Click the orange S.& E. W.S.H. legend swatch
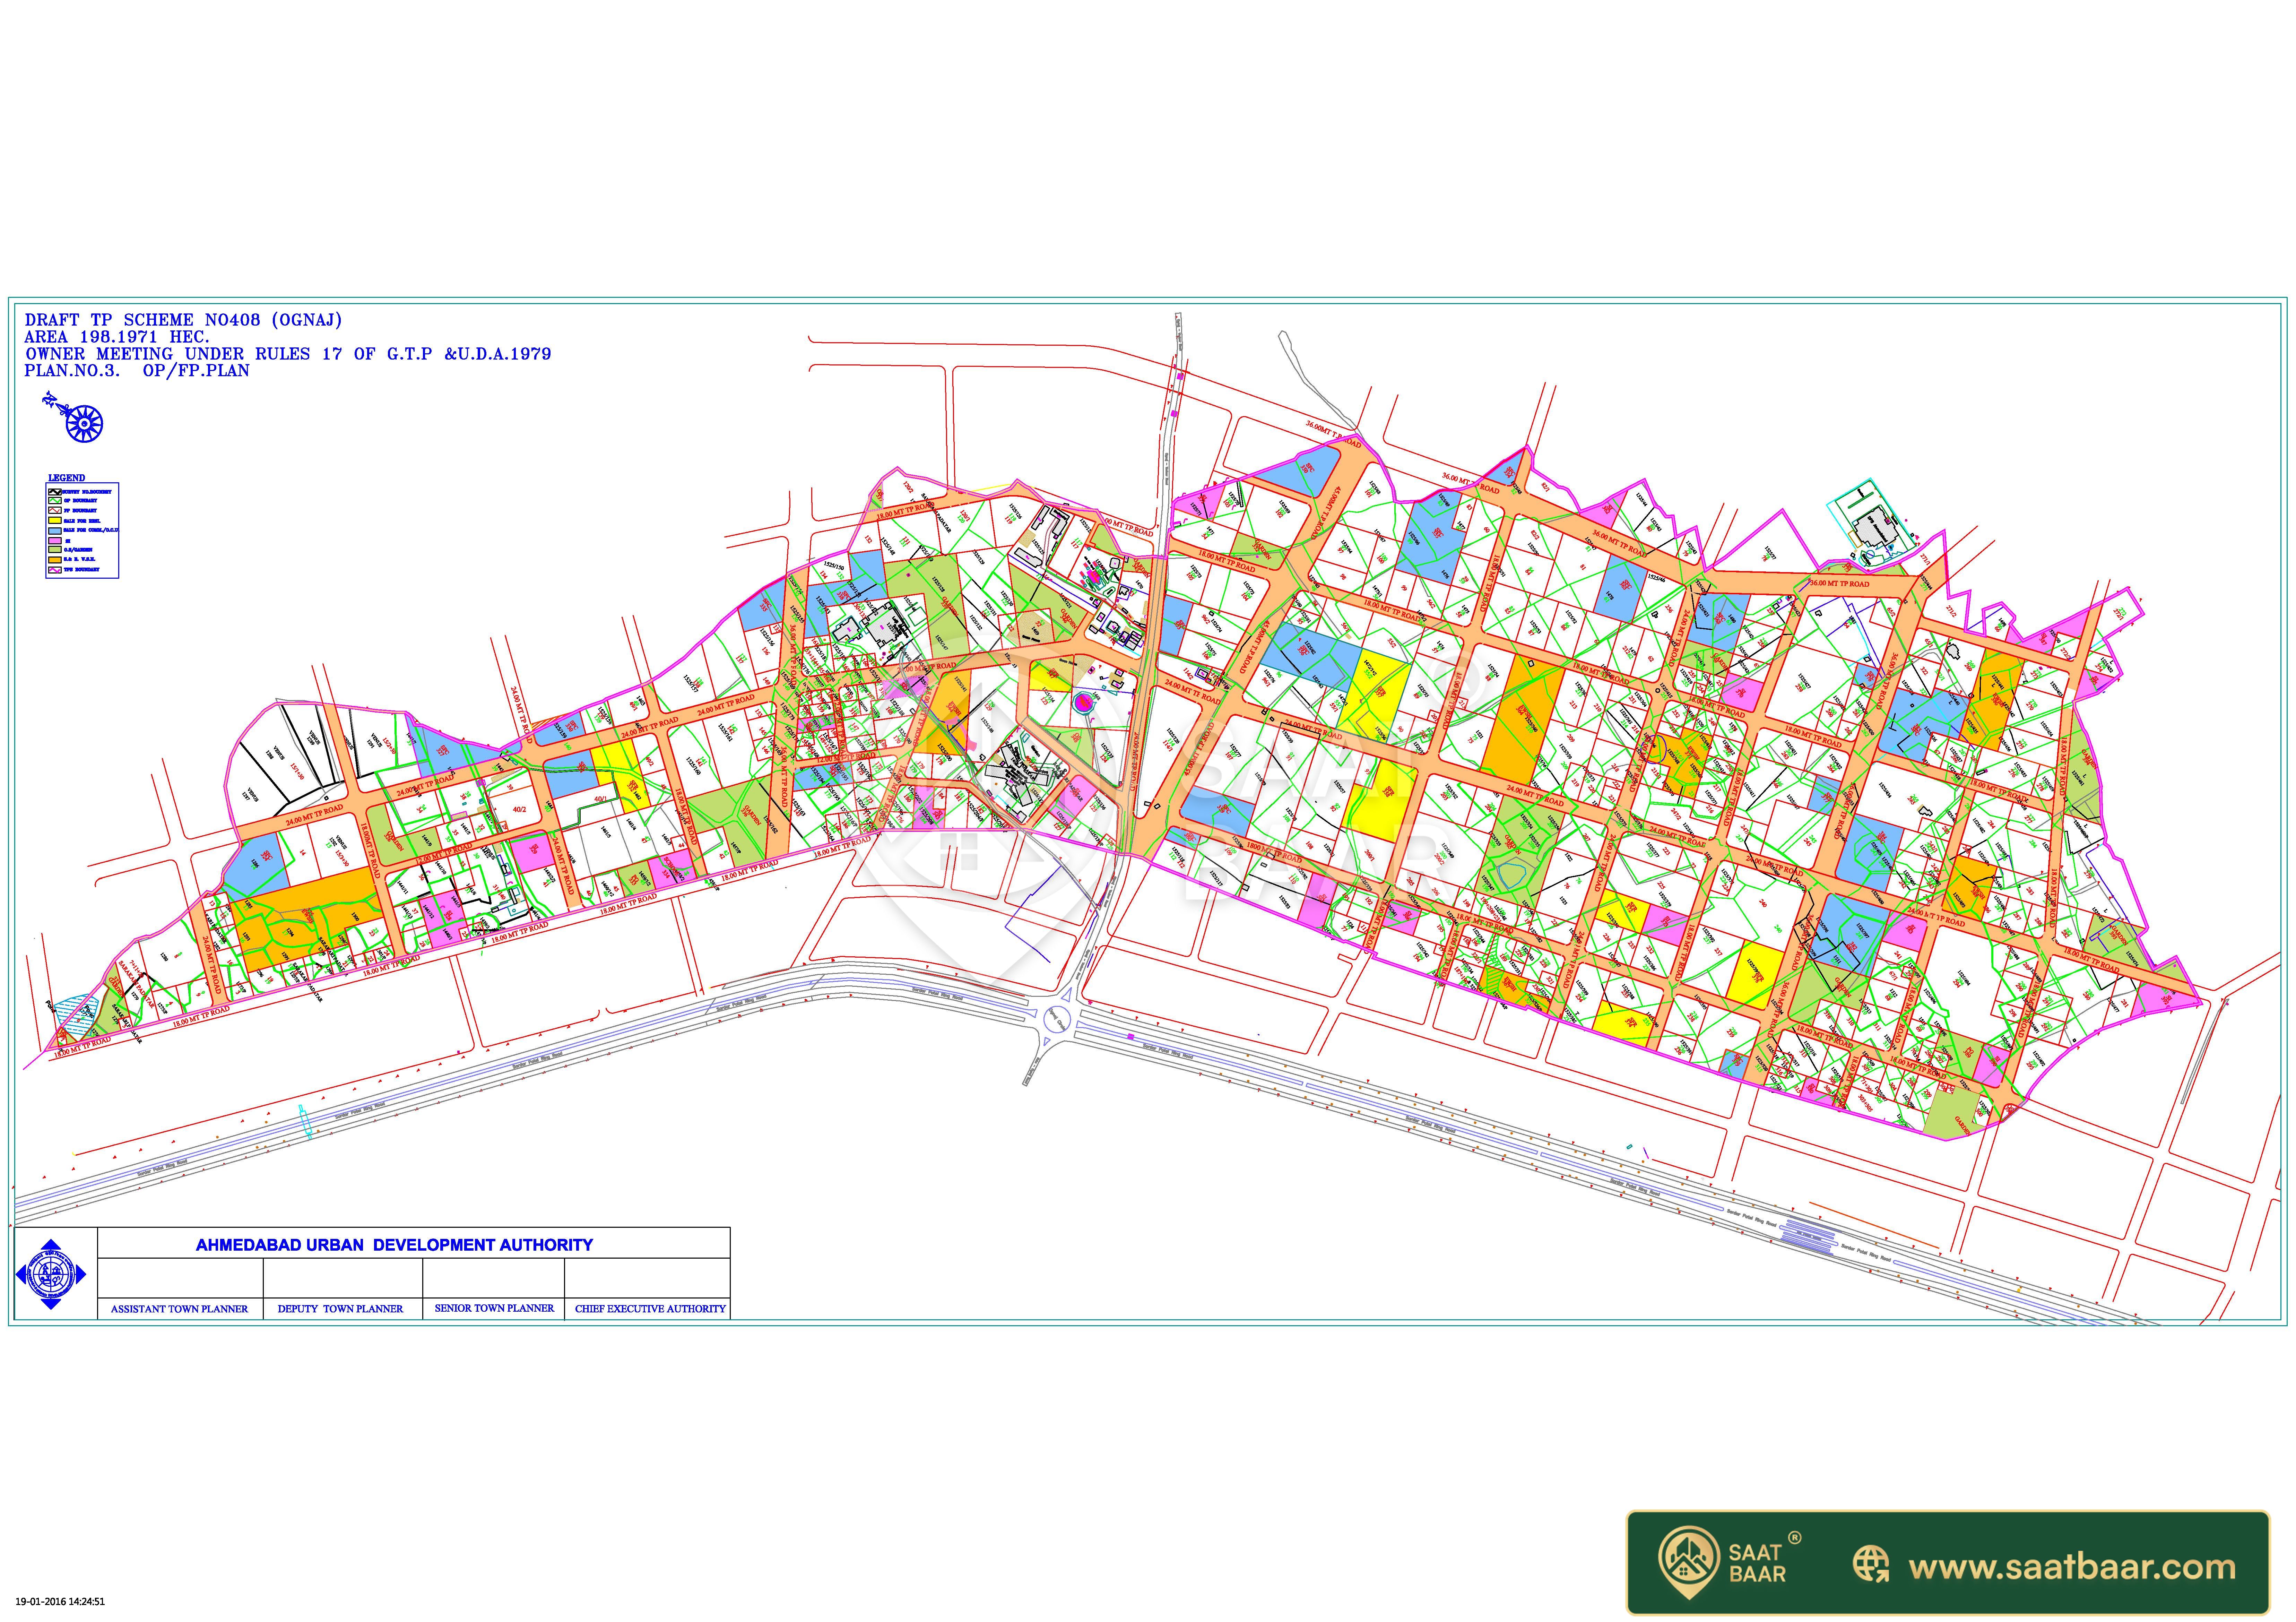This screenshot has height=1622, width=2296. click(55, 560)
